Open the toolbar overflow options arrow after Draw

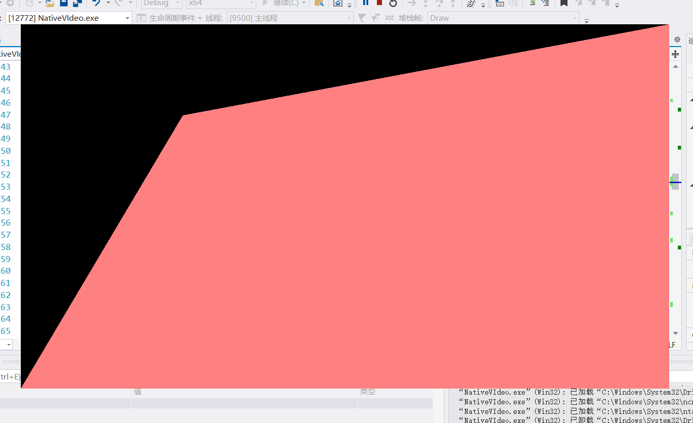pos(587,21)
